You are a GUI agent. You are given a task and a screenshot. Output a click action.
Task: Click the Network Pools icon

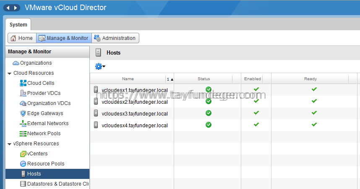(x=23, y=134)
